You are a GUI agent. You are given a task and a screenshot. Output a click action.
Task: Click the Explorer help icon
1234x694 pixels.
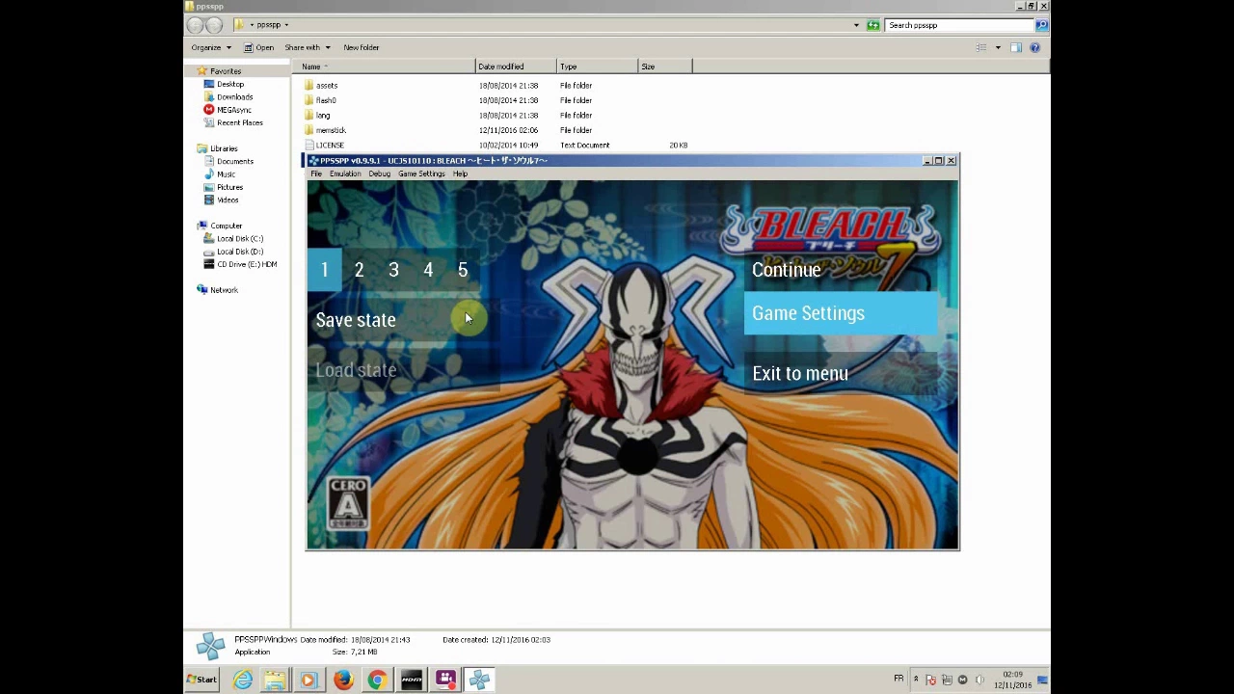point(1035,47)
